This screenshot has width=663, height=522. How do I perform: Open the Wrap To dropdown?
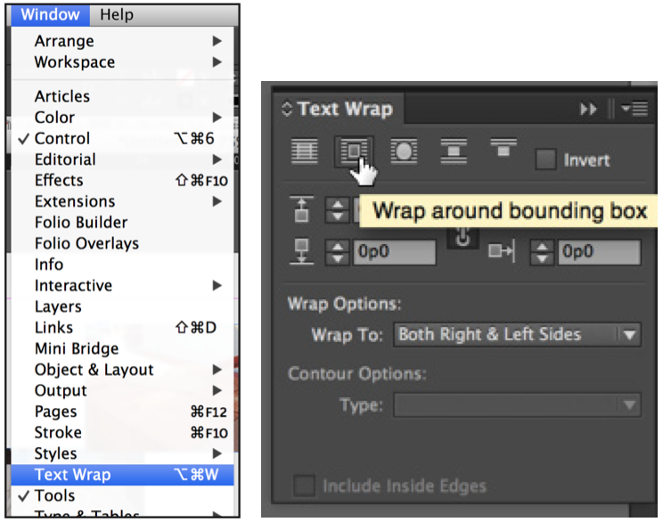pos(518,335)
